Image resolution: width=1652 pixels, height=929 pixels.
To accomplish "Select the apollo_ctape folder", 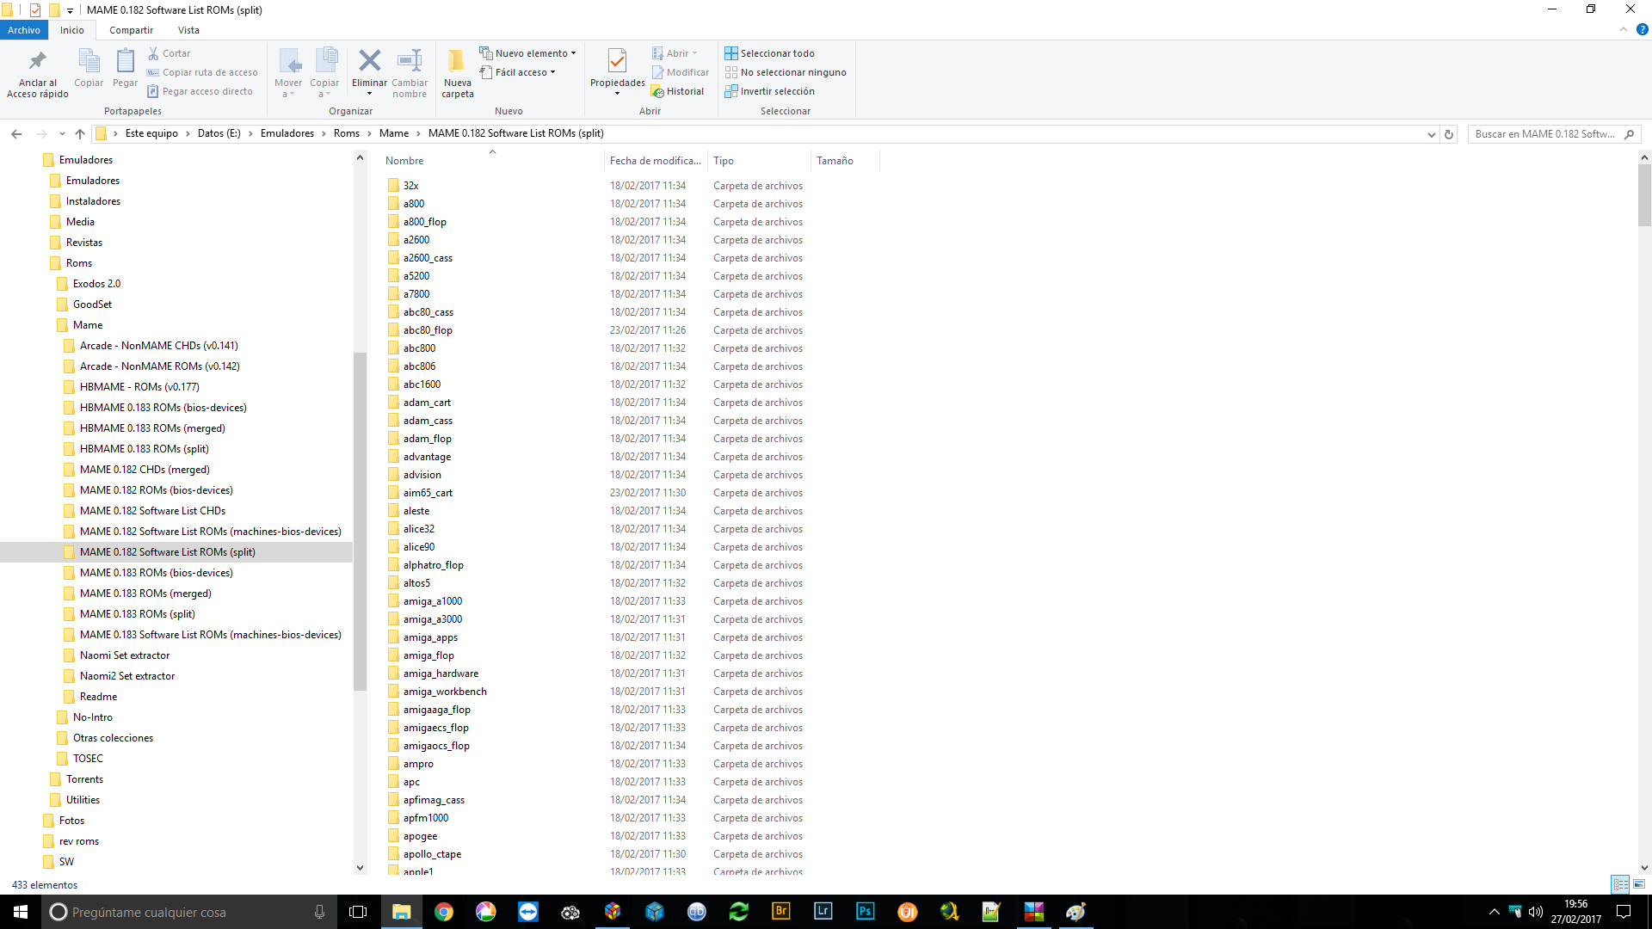I will 432,854.
